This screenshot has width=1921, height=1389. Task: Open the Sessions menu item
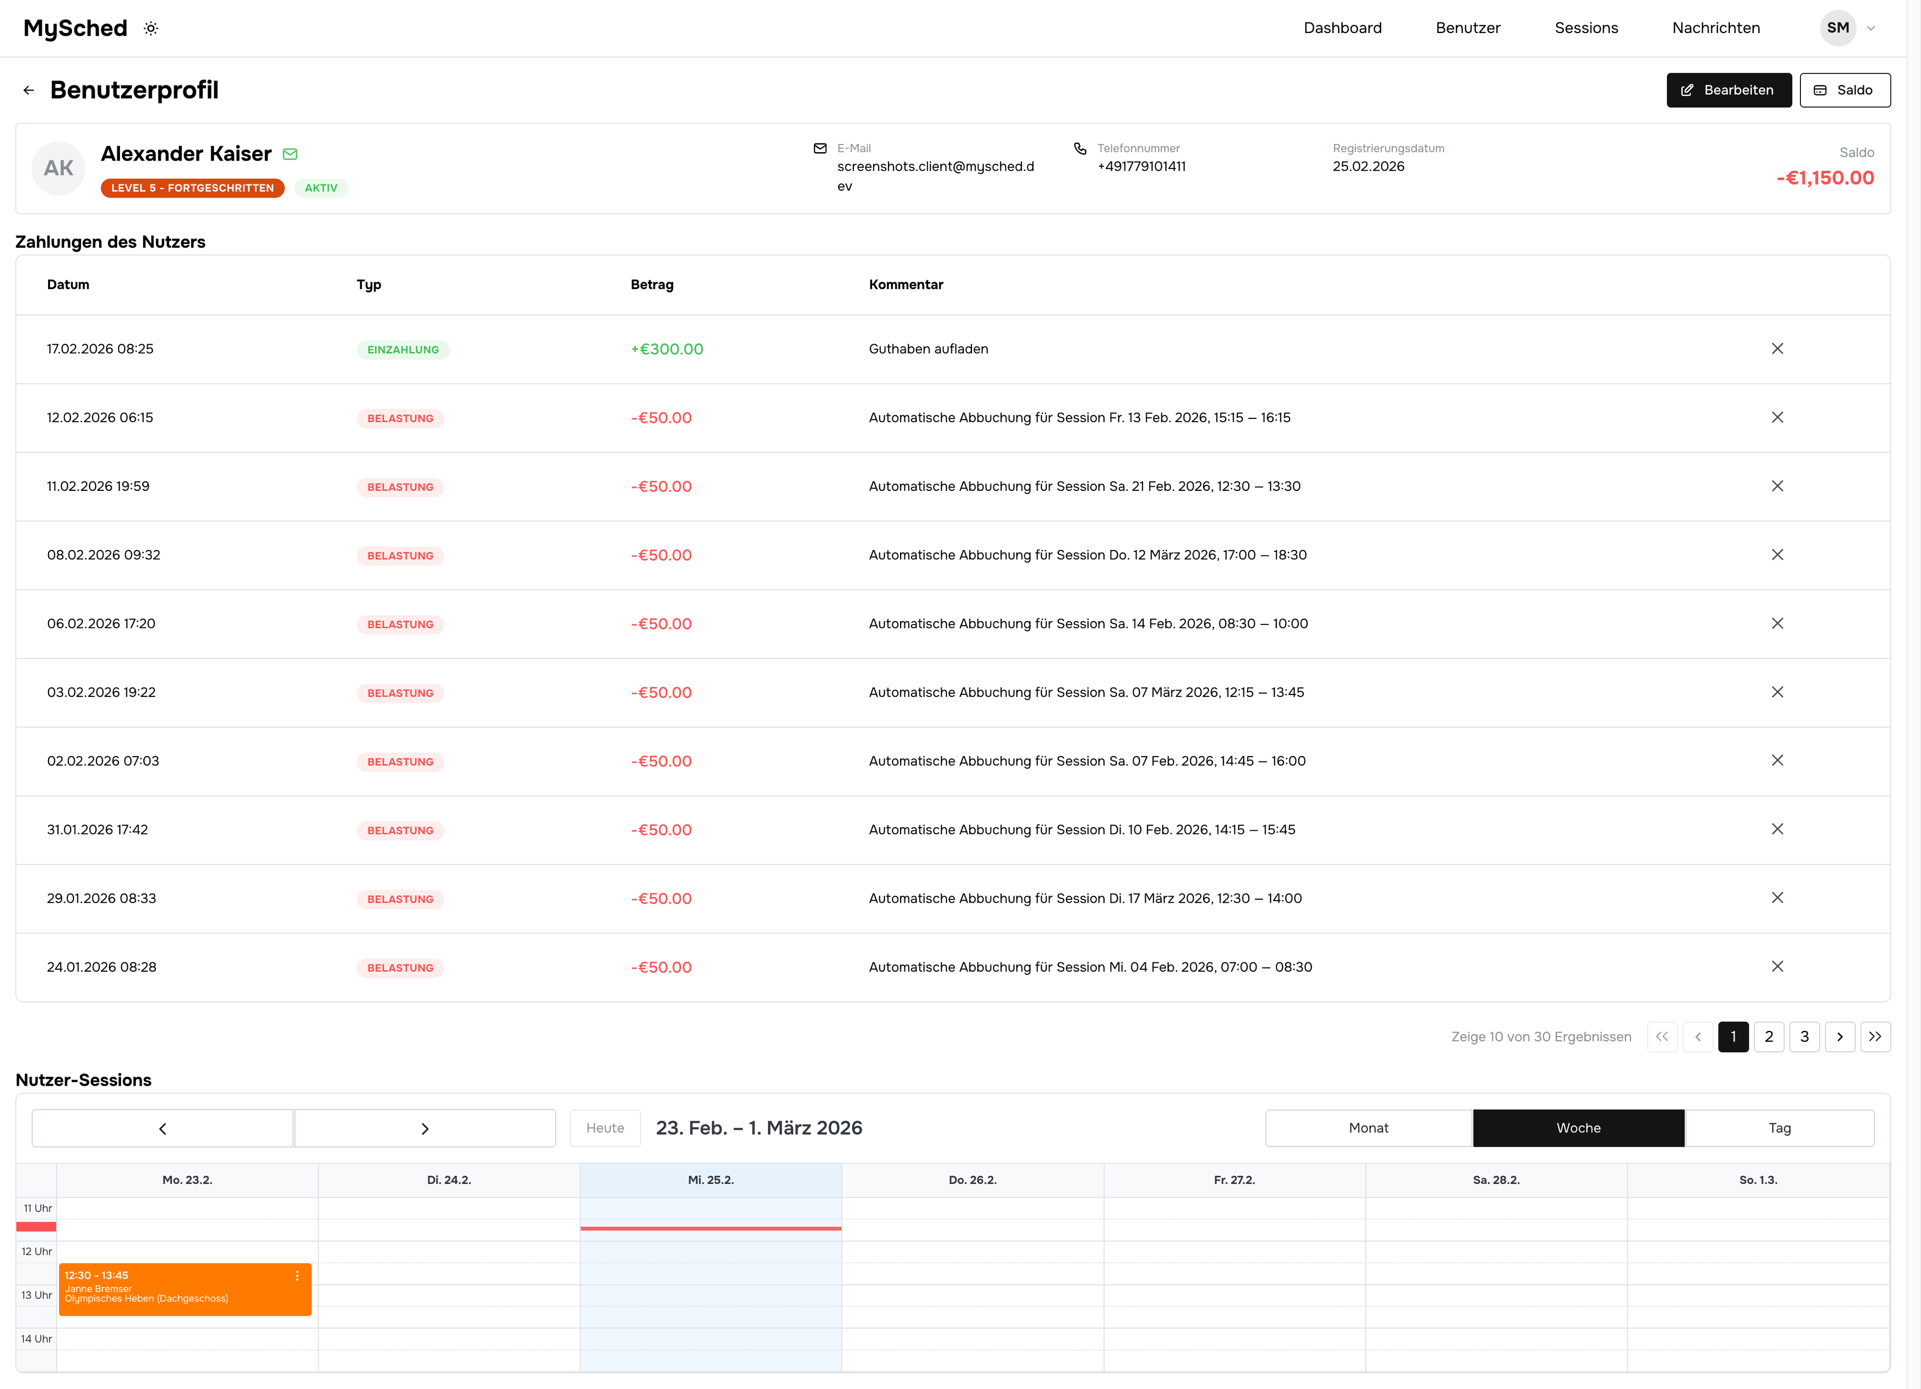[x=1586, y=28]
